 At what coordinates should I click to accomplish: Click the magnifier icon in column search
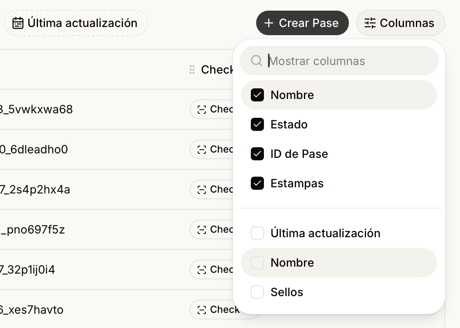point(257,61)
